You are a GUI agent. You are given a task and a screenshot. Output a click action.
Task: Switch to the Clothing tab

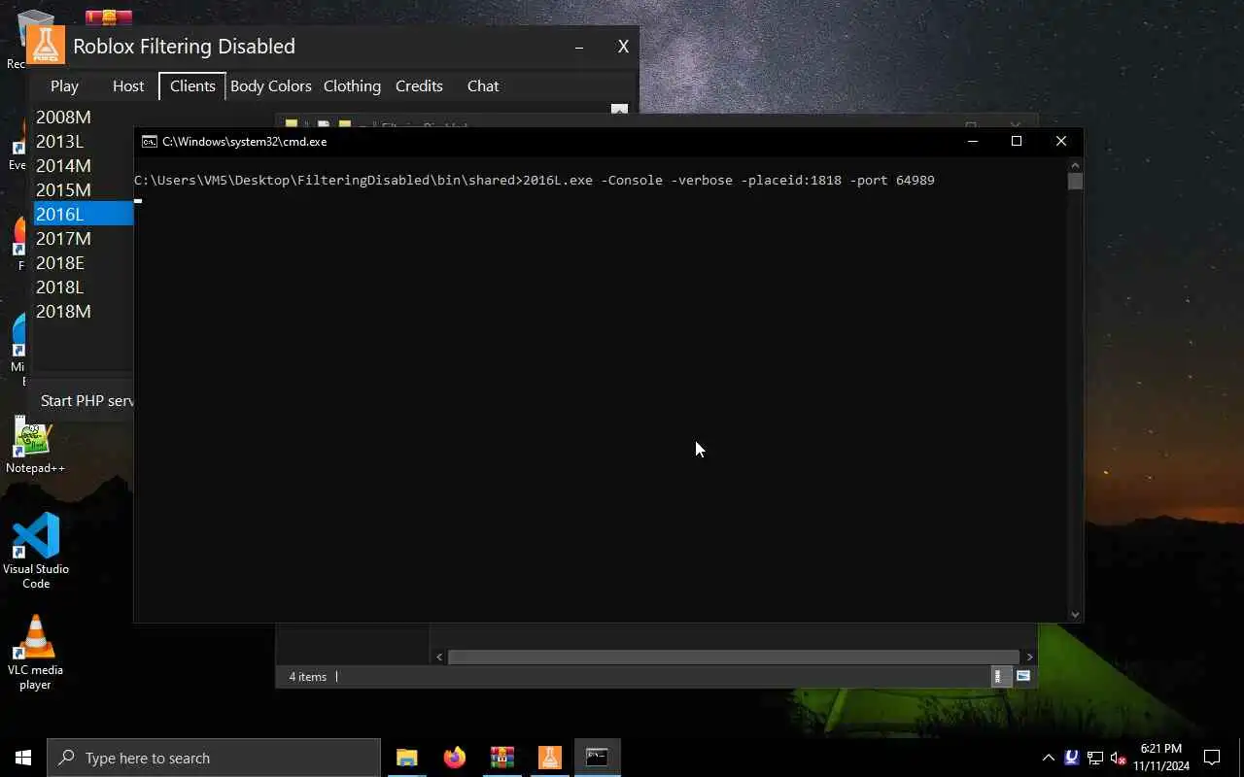[352, 86]
